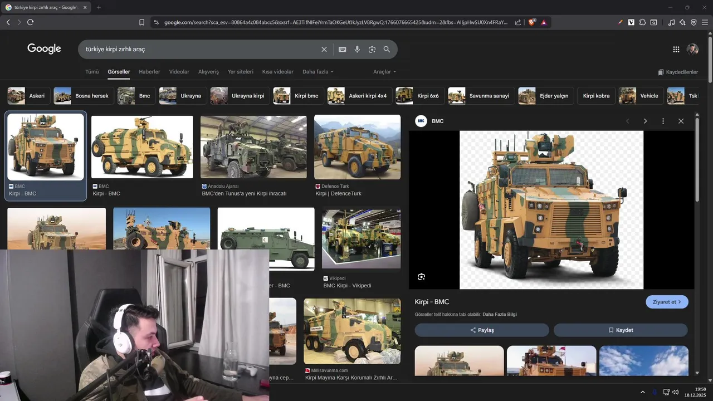Switch to the Kısa videolar tab
This screenshot has height=401, width=713.
point(278,72)
